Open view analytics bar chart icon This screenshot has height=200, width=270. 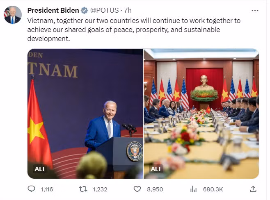click(x=193, y=189)
